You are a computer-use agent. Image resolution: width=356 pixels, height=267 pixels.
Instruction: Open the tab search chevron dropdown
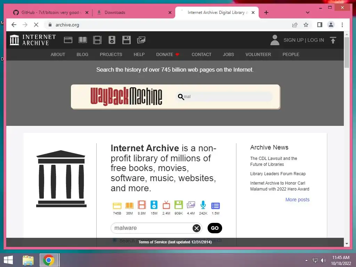click(308, 13)
